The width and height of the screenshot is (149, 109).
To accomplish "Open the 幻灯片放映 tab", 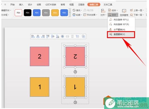I will coord(51,4).
